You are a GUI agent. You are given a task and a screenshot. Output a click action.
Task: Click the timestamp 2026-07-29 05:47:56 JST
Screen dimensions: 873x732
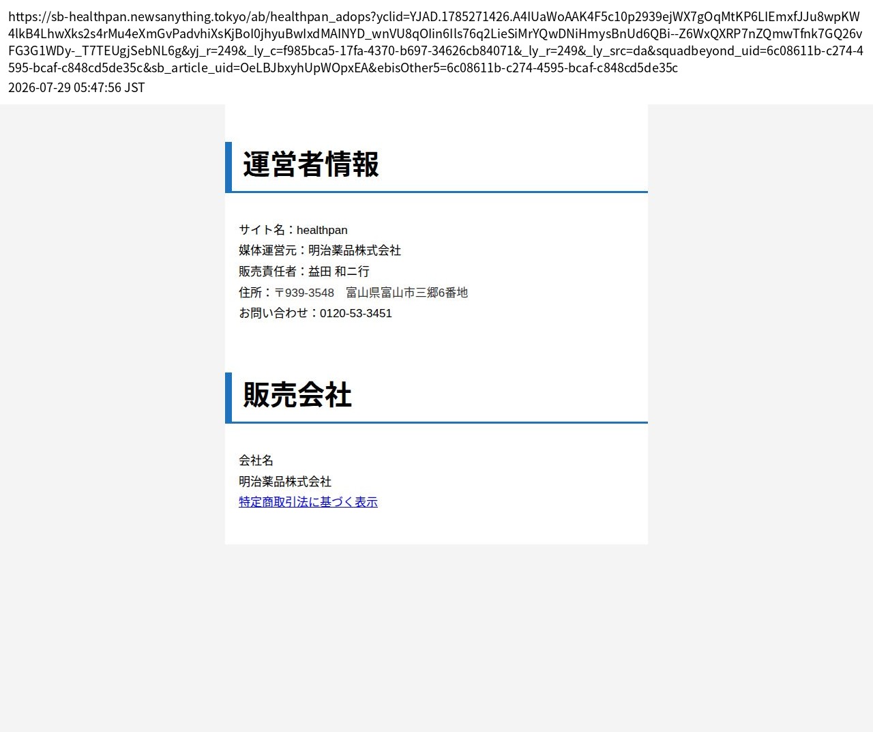tap(76, 87)
